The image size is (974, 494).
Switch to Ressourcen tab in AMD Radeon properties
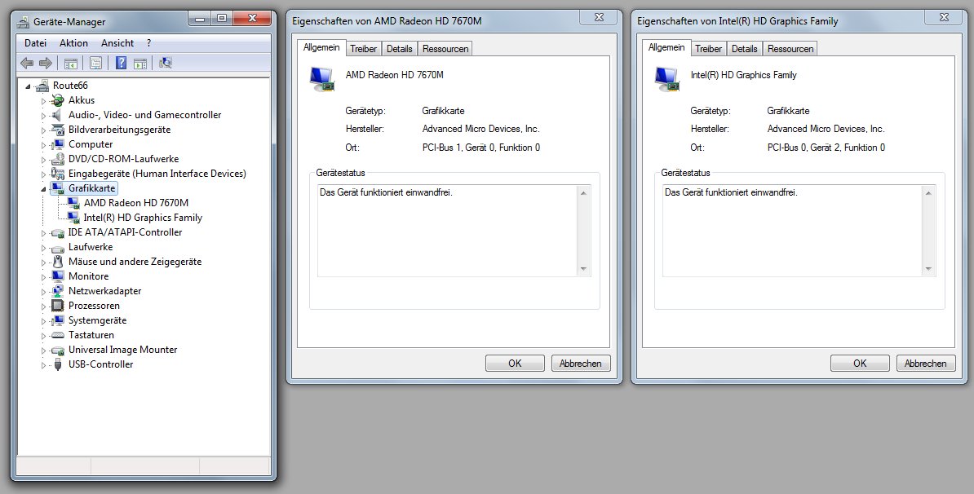[x=445, y=48]
